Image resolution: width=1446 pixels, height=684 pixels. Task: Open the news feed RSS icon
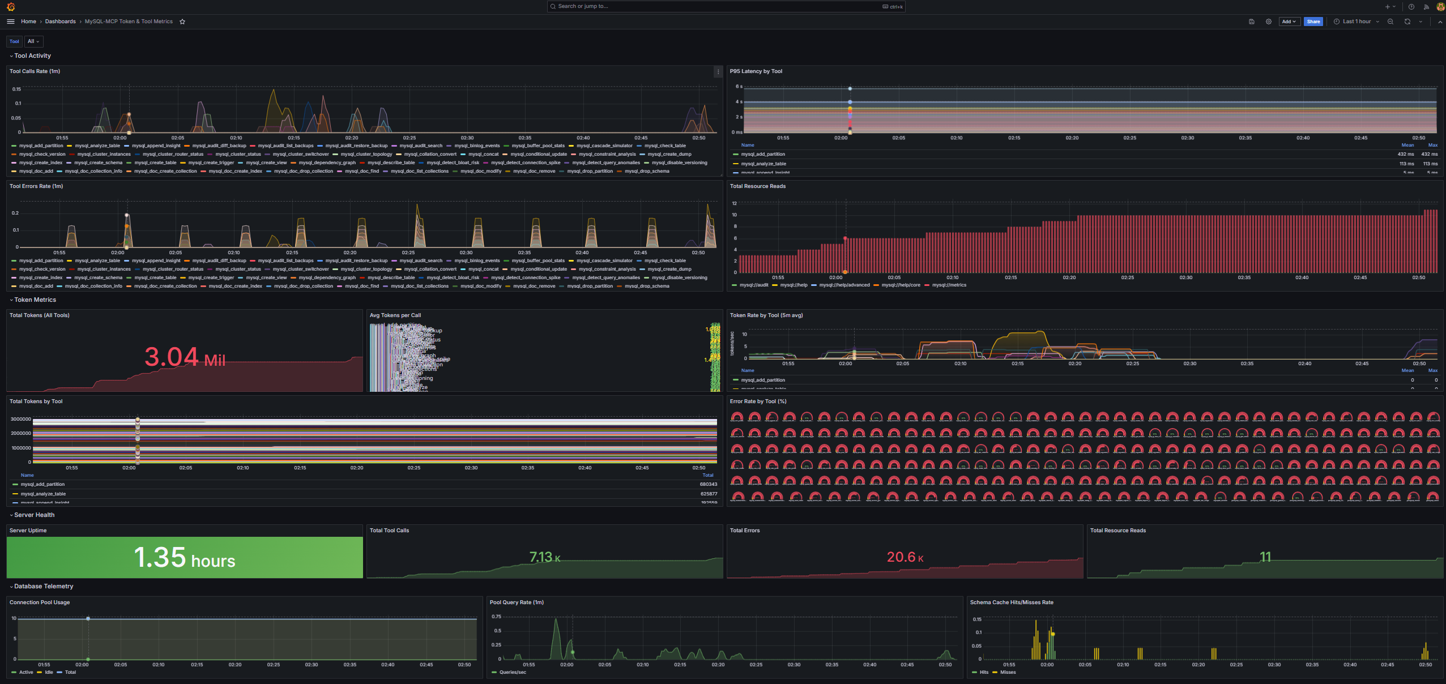click(x=1426, y=7)
